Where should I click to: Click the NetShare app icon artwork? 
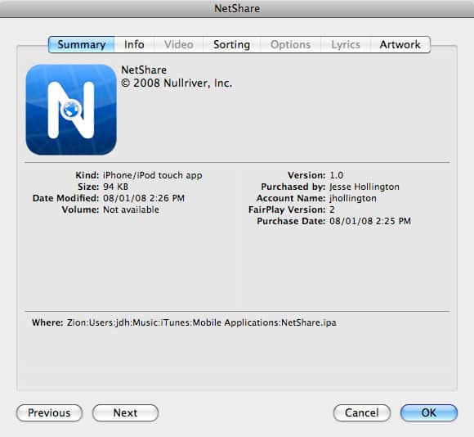coord(71,110)
